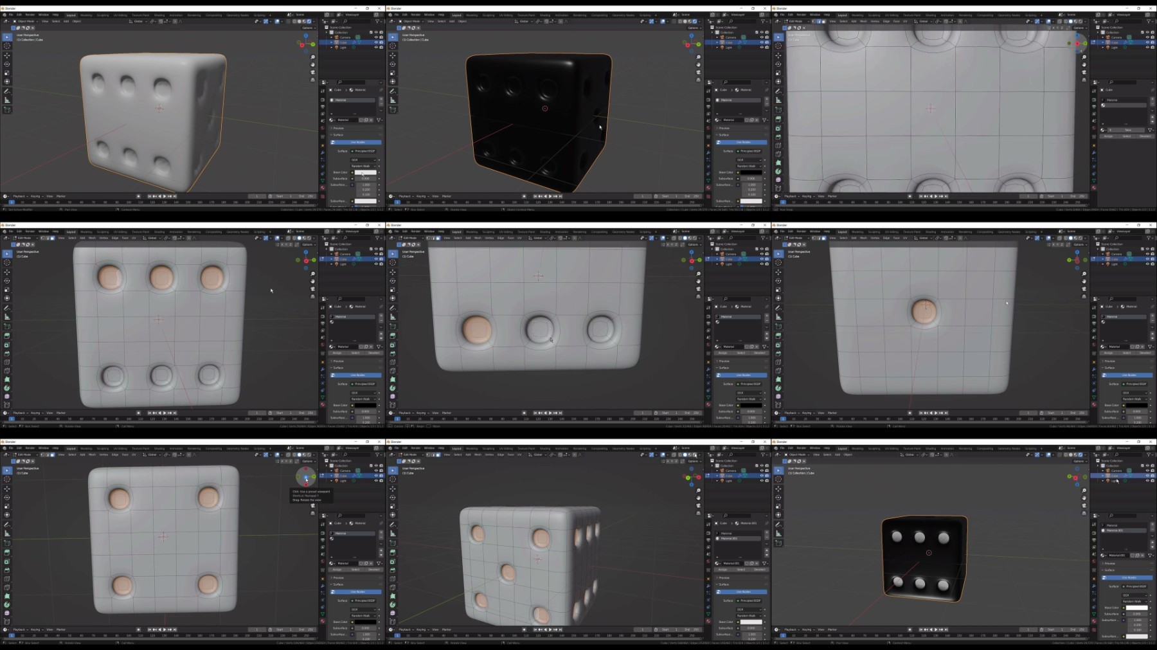Click Deselect button in window with single pip face
Image resolution: width=1157 pixels, height=650 pixels.
pyautogui.click(x=1145, y=353)
